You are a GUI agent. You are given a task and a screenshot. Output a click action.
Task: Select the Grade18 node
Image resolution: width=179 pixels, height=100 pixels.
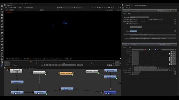(x=17, y=82)
